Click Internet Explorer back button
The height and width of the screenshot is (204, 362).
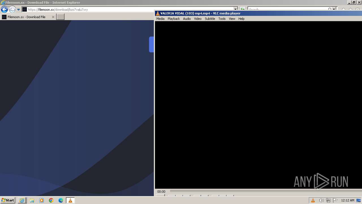point(4,9)
